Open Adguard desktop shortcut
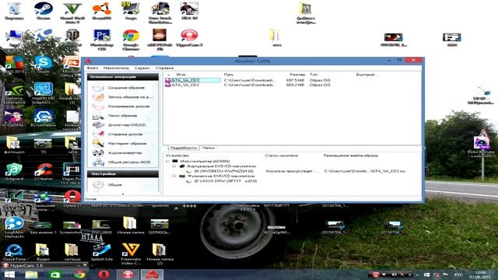The height and width of the screenshot is (280, 498). point(14,172)
